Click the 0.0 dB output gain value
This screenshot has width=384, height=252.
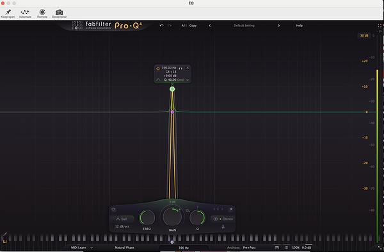[307, 248]
